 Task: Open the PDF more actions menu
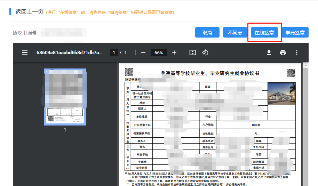click(x=297, y=52)
